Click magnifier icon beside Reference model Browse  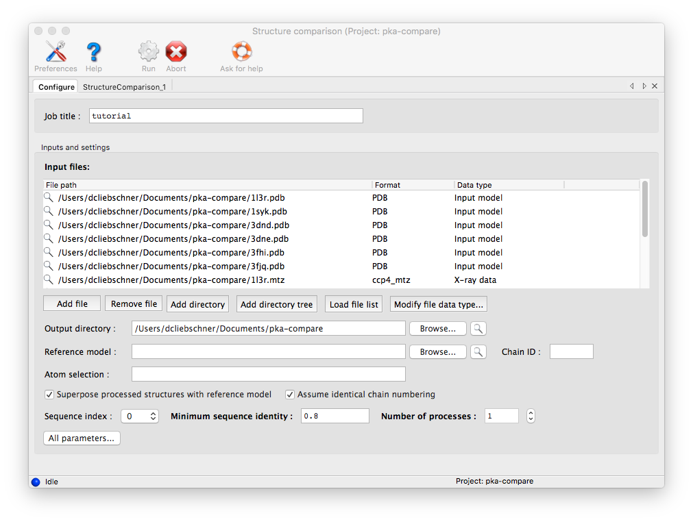[x=478, y=351]
